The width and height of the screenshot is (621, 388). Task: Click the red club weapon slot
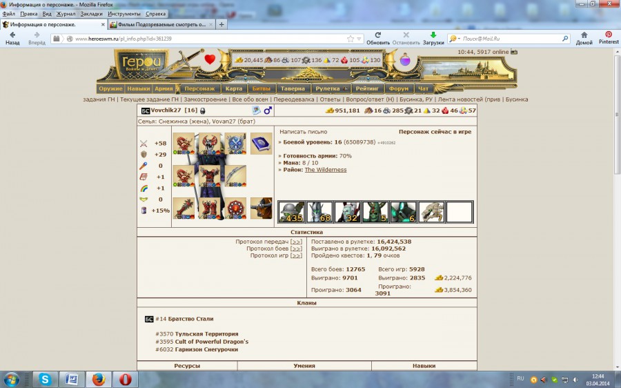(x=184, y=208)
